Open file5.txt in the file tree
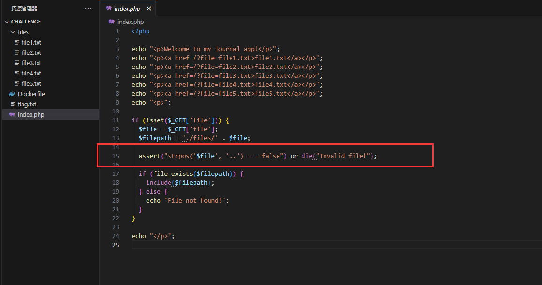542x285 pixels. click(x=31, y=83)
